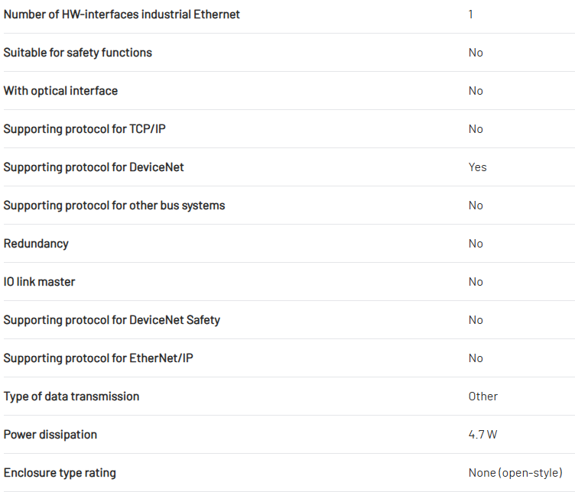Select the 'None (open-style)' enclosure rating value
Viewport: 575px width, 492px height.
(x=515, y=473)
